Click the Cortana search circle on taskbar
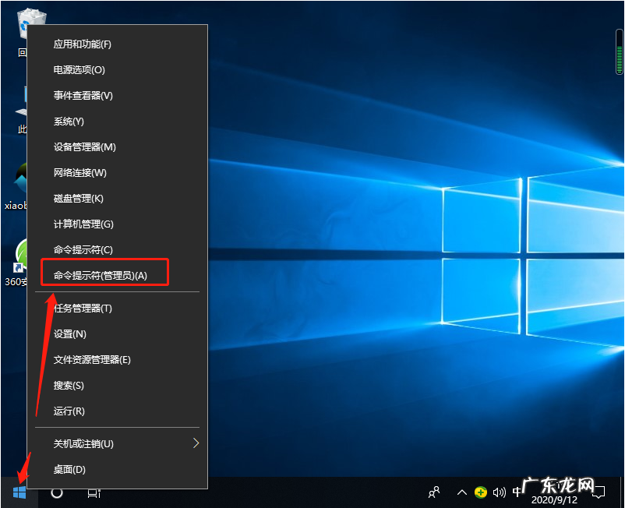 pos(55,493)
